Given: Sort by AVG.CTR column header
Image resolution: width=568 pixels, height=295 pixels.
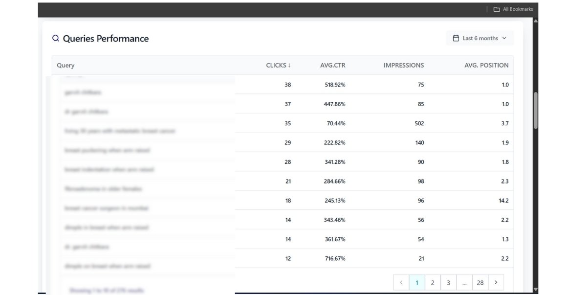Looking at the screenshot, I should pyautogui.click(x=332, y=65).
